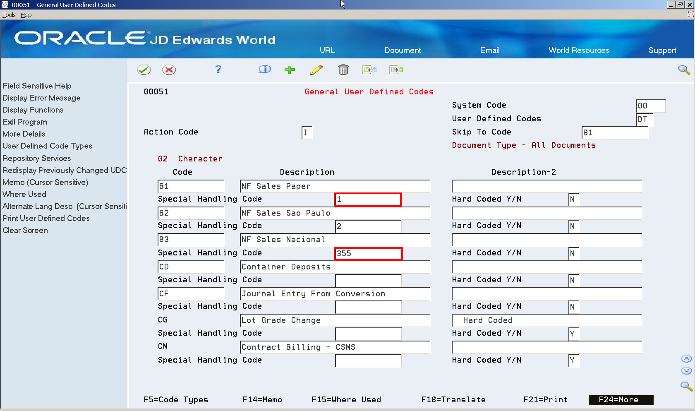Open the Help menu
Image resolution: width=695 pixels, height=411 pixels.
[26, 15]
